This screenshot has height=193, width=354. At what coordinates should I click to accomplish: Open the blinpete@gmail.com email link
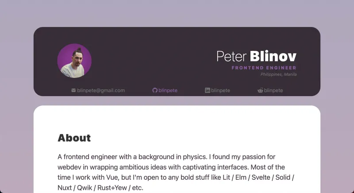coord(101,90)
